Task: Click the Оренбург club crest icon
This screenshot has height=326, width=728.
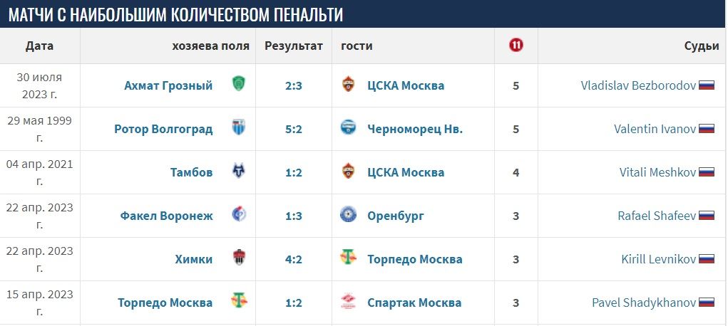Action: tap(348, 214)
